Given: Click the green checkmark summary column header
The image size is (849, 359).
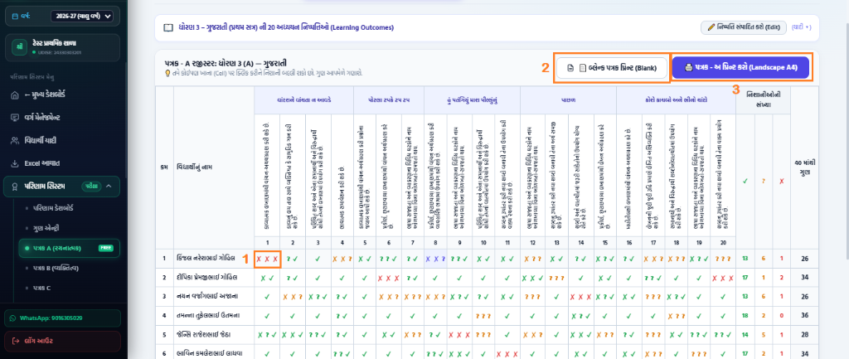Looking at the screenshot, I should pyautogui.click(x=745, y=181).
